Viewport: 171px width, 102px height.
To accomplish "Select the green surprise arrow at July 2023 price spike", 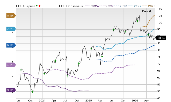I will (x=21, y=70).
